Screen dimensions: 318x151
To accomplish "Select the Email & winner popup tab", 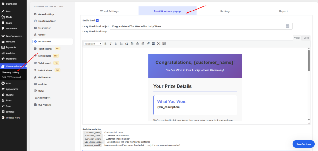I will click(167, 11).
